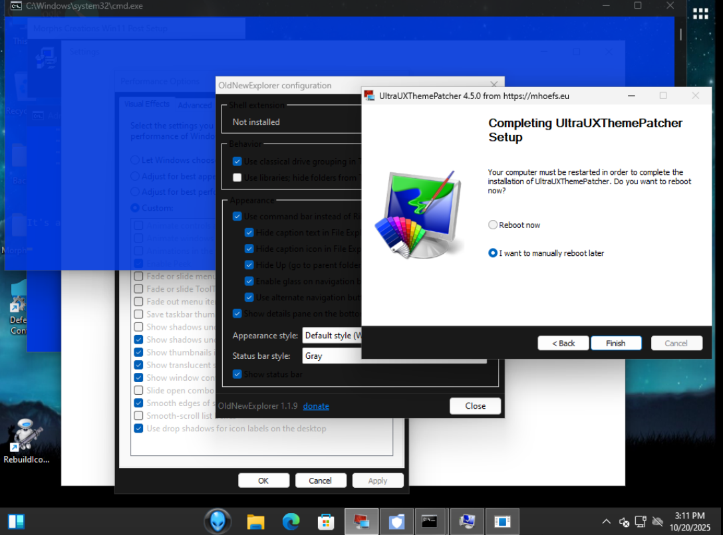Toggle Show status bar checkbox
The height and width of the screenshot is (535, 723).
[x=237, y=374]
